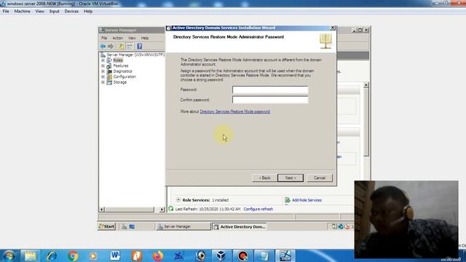Collapse the Role Services section chevron
The height and width of the screenshot is (262, 466).
point(178,200)
